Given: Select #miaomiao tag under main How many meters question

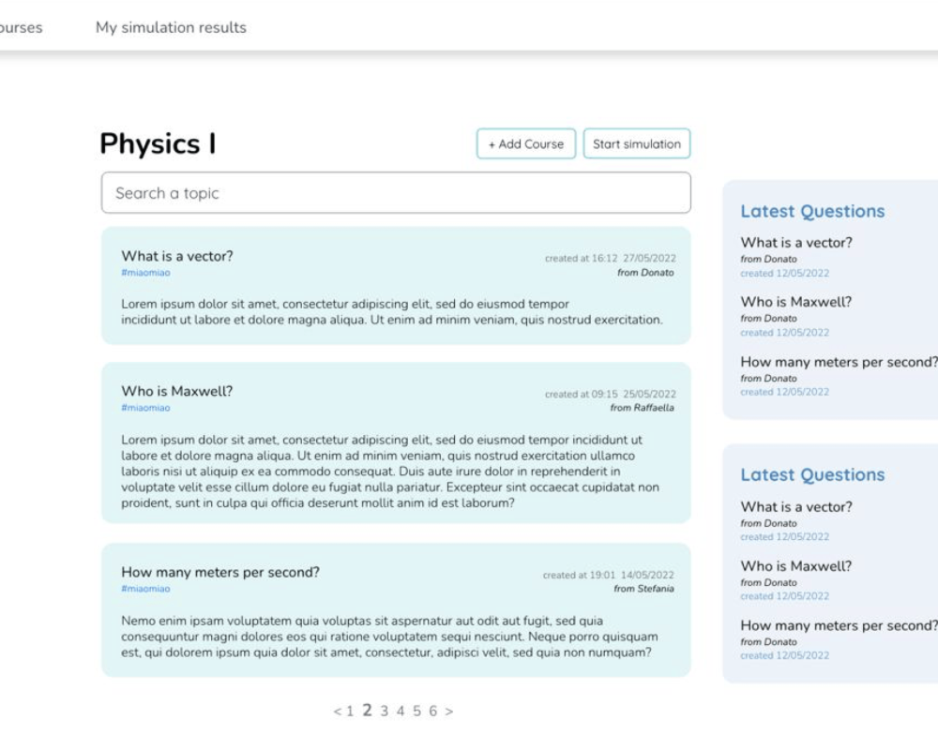Looking at the screenshot, I should click(x=146, y=589).
